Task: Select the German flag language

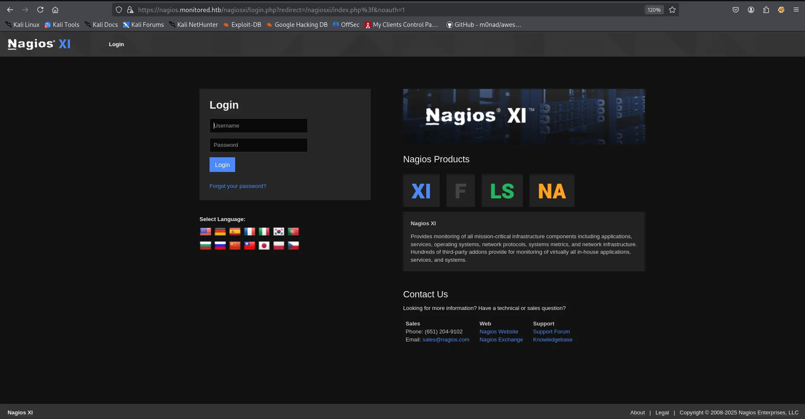Action: 220,232
